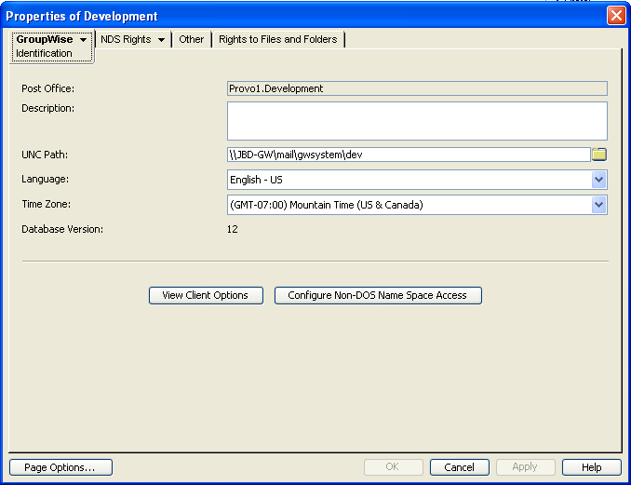Image resolution: width=631 pixels, height=485 pixels.
Task: Click the Post Office field
Action: 417,88
